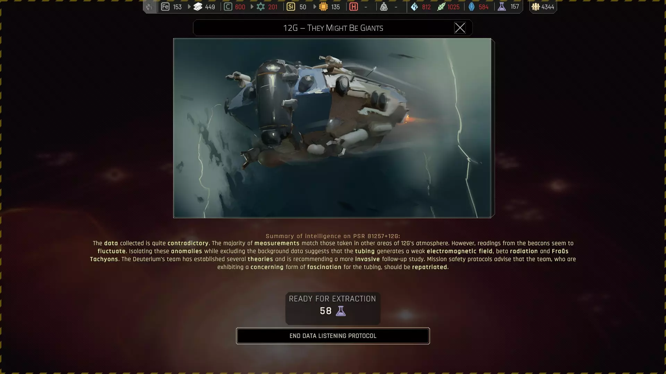Click the spaceship illustration image
Viewport: 666px width, 374px height.
click(x=332, y=128)
